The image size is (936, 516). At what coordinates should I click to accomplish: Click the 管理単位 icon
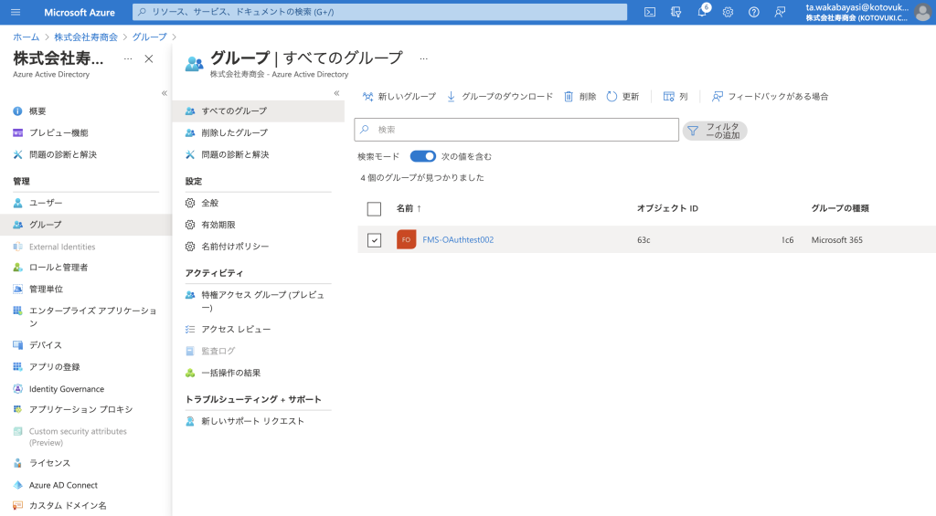click(18, 289)
